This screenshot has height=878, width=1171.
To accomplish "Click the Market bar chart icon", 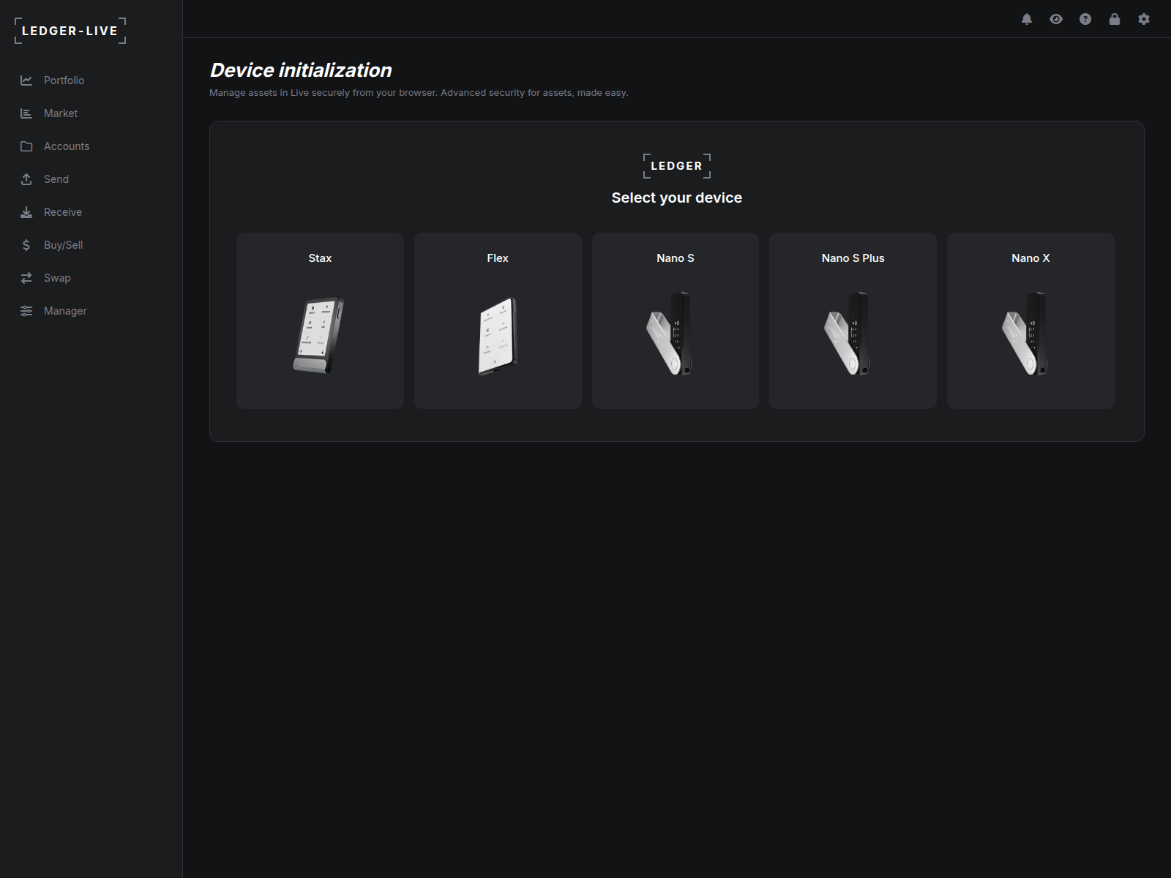I will tap(26, 113).
